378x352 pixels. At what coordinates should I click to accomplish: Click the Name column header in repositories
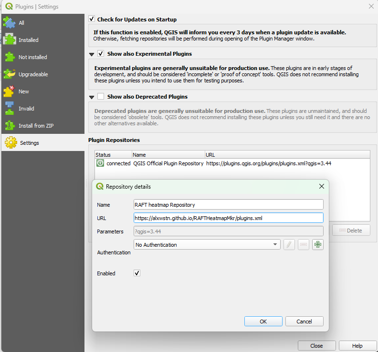click(x=168, y=154)
